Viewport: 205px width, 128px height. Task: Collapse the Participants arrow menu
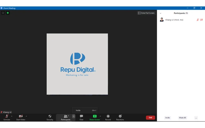click(74, 116)
